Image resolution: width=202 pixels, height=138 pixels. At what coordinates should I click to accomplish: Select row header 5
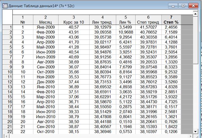coord(8,47)
